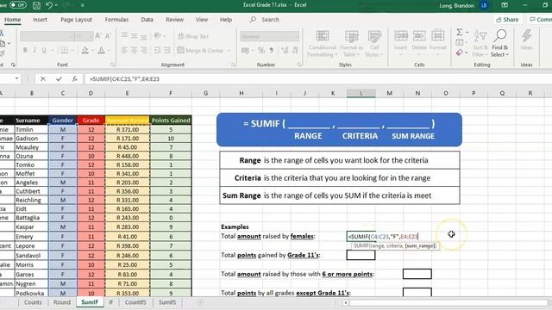Open the Home ribbon tab
Viewport: 552px width, 310px height.
[12, 20]
